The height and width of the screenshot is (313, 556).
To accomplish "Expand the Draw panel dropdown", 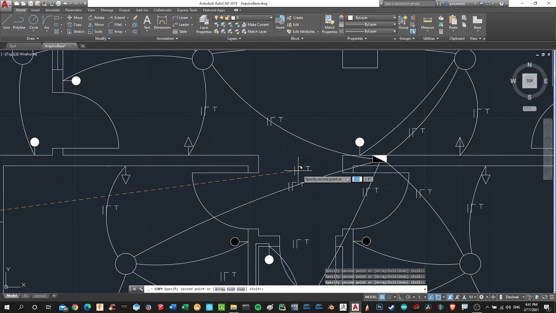I will pyautogui.click(x=33, y=38).
